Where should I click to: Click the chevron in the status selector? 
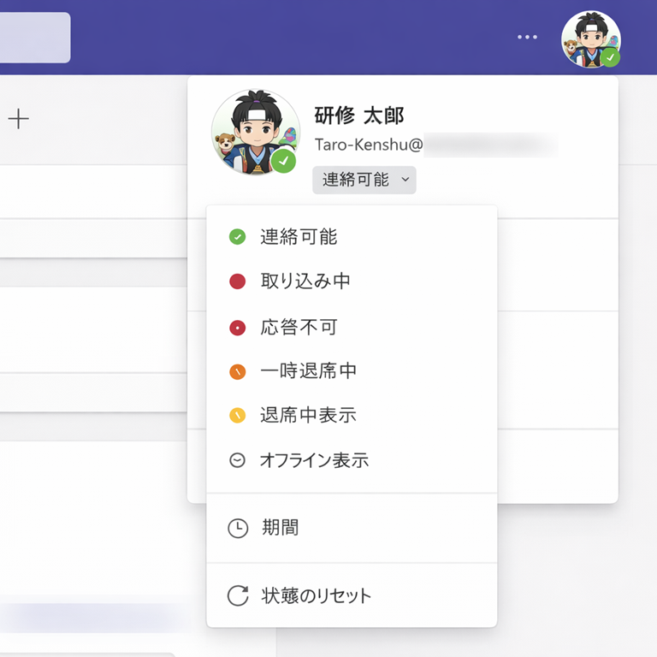coord(405,180)
